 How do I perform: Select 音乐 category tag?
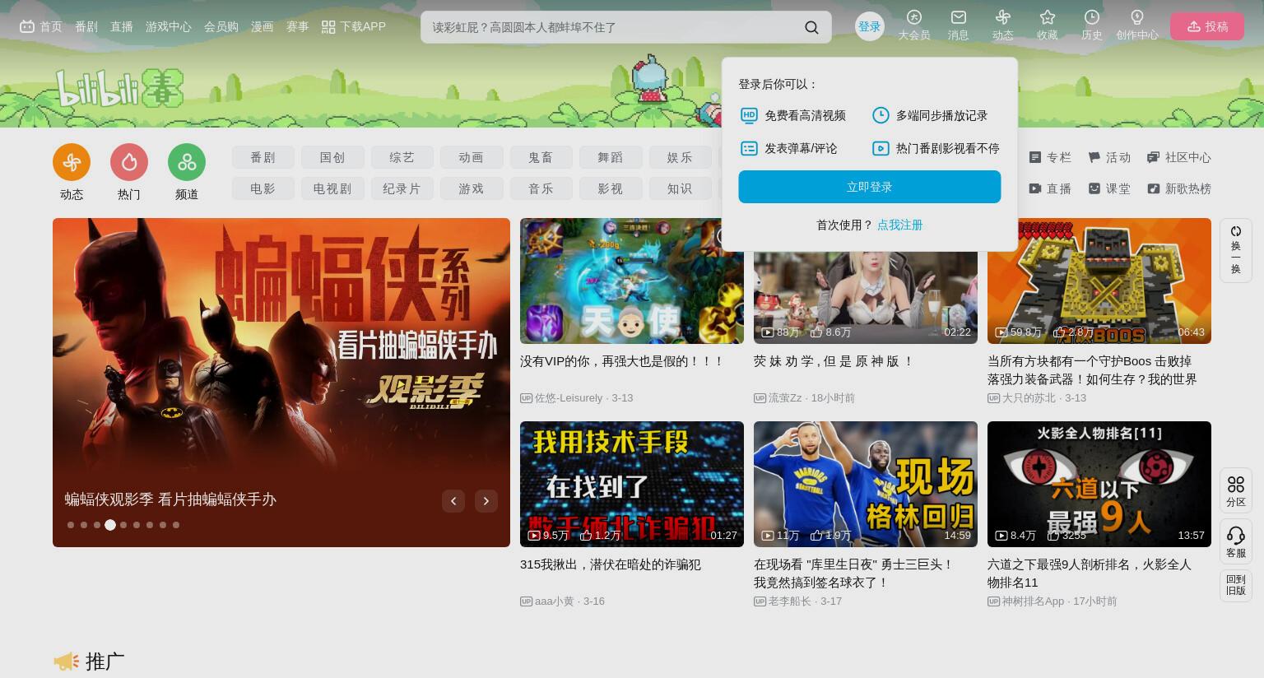[x=541, y=188]
